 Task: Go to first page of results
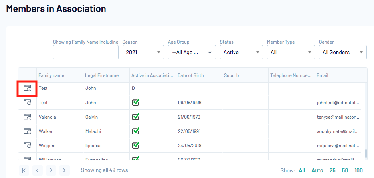[24, 170]
